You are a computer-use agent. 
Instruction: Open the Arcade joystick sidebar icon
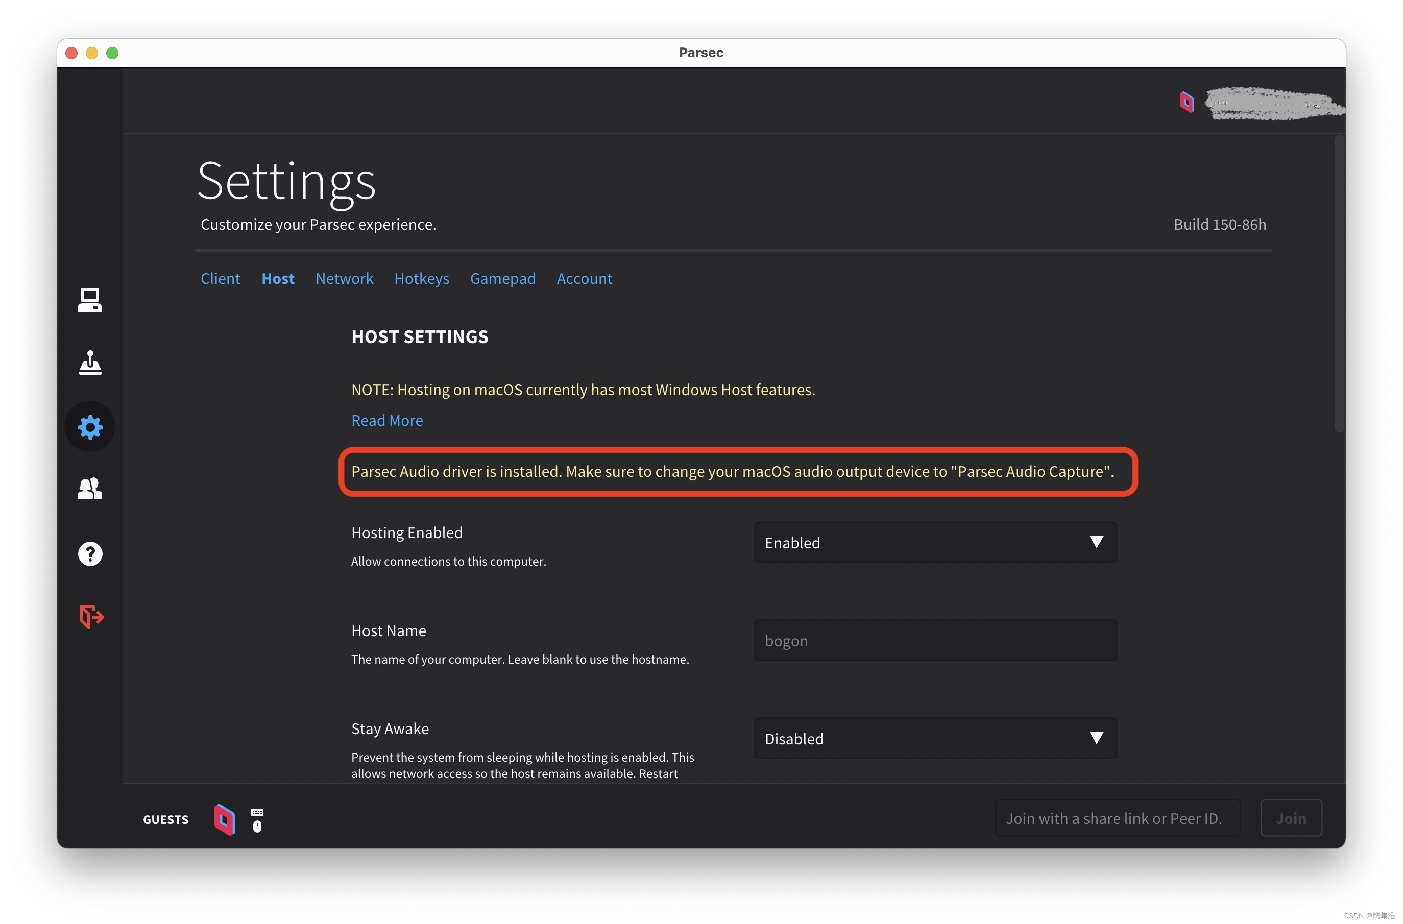(x=90, y=363)
